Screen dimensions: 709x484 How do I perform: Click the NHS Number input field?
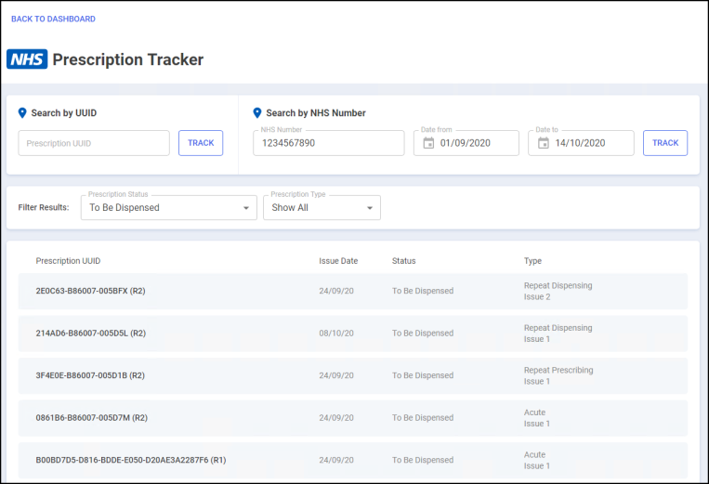(328, 143)
